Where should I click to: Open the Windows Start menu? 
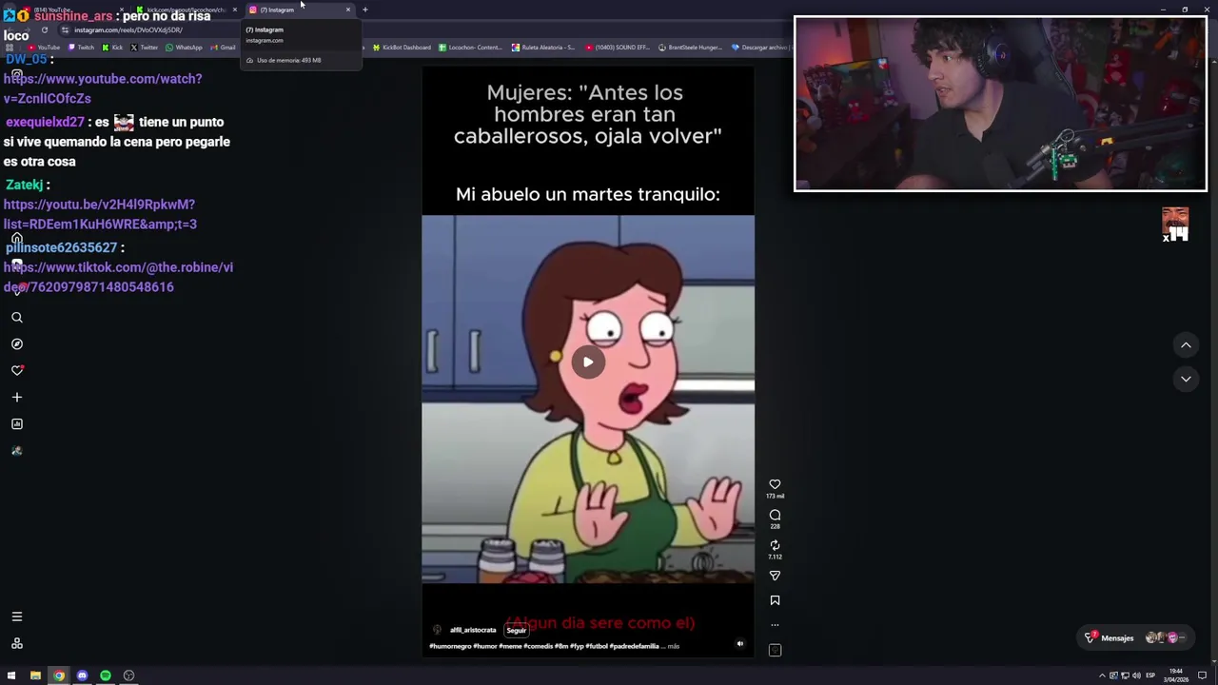click(x=11, y=675)
